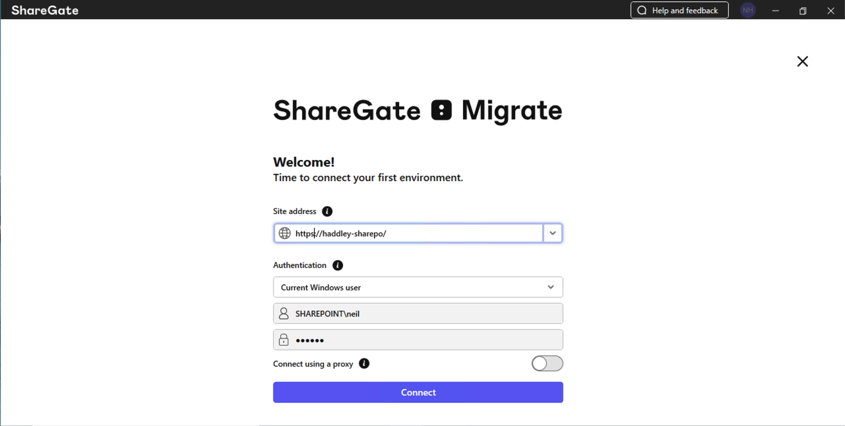Click the 'Time to connect your first environment.' text
The height and width of the screenshot is (426, 845).
[x=368, y=178]
